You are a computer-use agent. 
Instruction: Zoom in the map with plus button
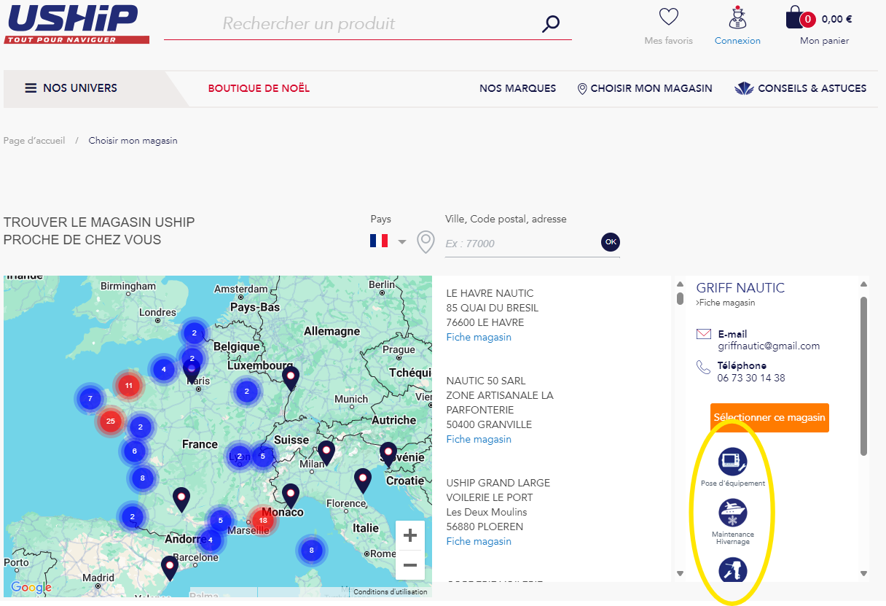[x=410, y=536]
